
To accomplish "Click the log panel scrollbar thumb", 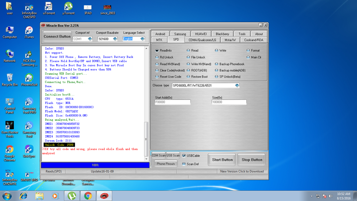I will (x=146, y=139).
